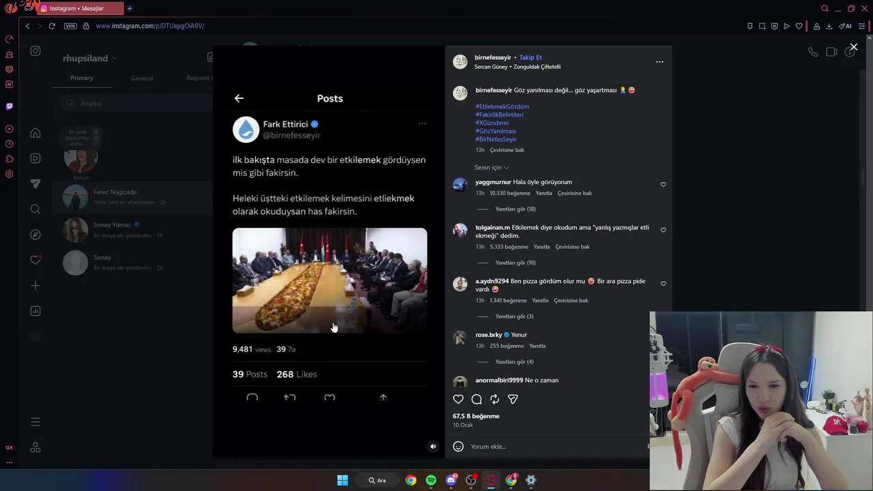Open hamburger More menu in Instagram sidebar
The width and height of the screenshot is (873, 491).
tap(35, 422)
